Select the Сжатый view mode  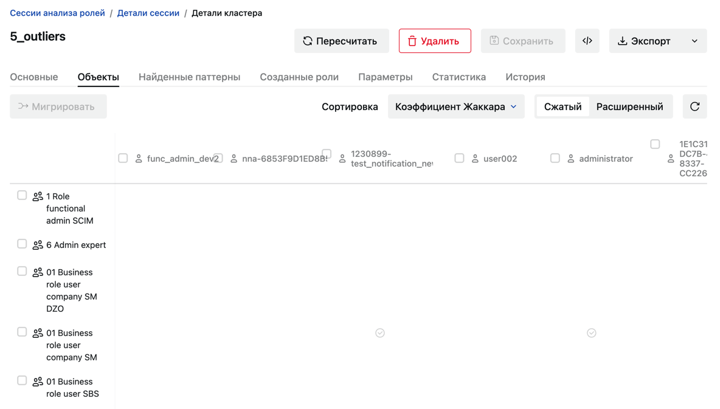click(x=563, y=106)
